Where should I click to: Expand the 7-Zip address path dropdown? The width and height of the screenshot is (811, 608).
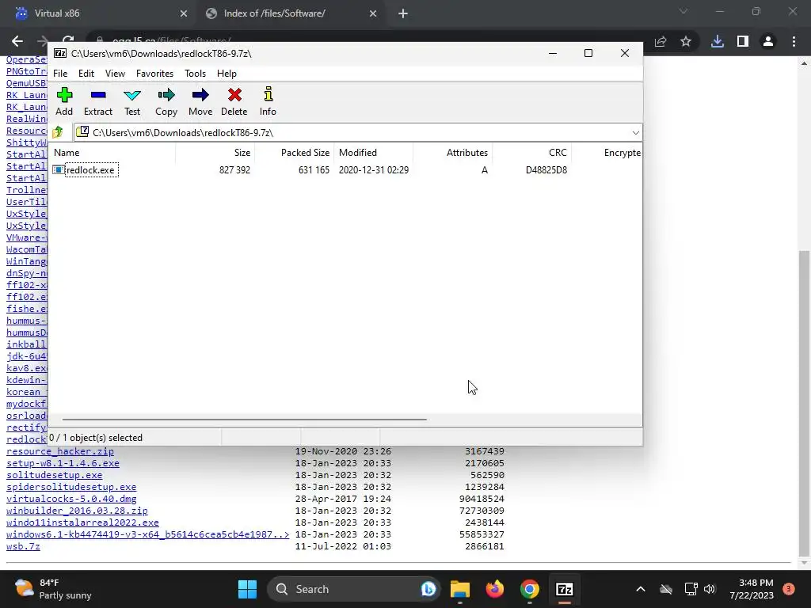[635, 133]
